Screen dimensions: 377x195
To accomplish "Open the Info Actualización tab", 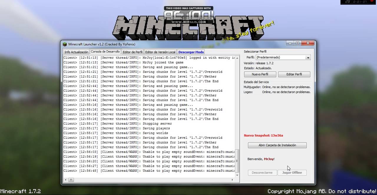I will coord(76,52).
